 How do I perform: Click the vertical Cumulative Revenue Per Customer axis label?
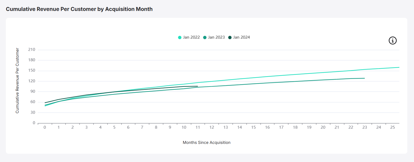(17, 81)
